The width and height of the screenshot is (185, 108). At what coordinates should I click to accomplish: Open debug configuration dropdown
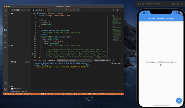pos(19,10)
